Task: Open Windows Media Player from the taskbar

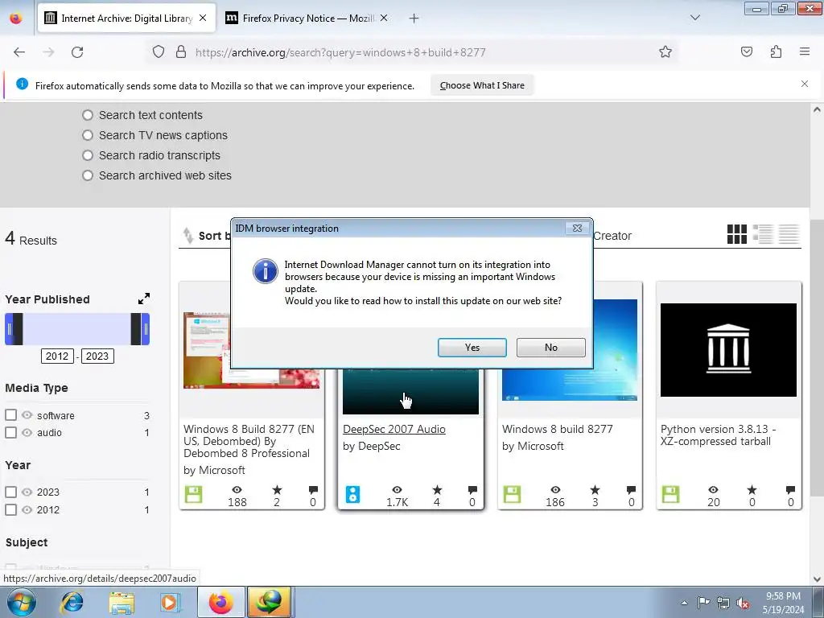Action: [169, 602]
